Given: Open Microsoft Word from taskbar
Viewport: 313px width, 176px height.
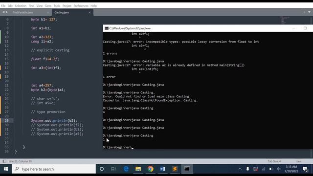Looking at the screenshot, I should coord(163,169).
